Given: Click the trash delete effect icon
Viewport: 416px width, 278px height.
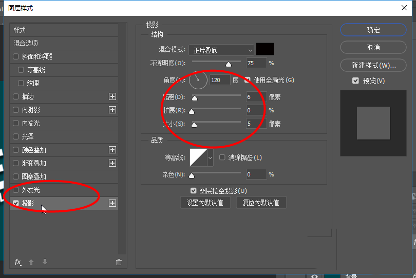Looking at the screenshot, I should (119, 262).
